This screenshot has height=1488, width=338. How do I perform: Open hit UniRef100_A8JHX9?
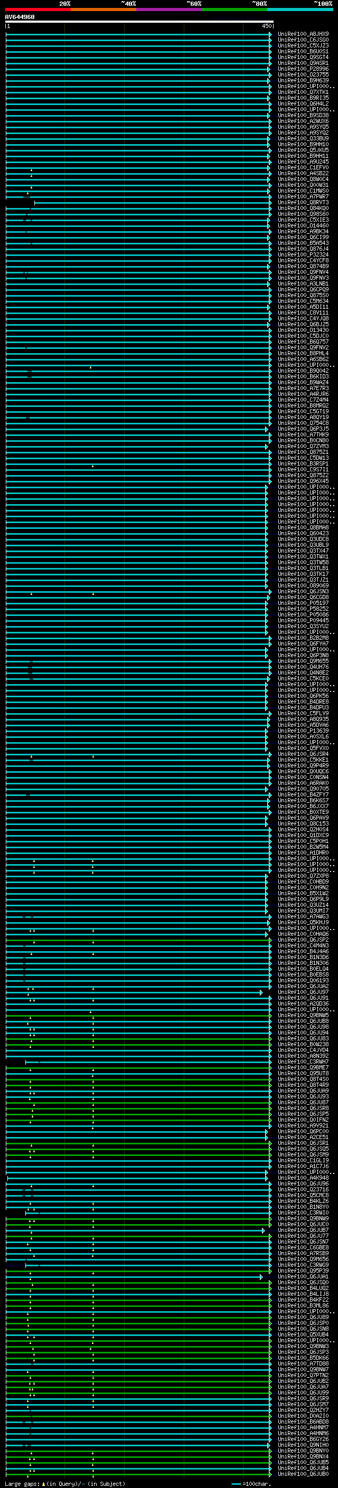303,34
